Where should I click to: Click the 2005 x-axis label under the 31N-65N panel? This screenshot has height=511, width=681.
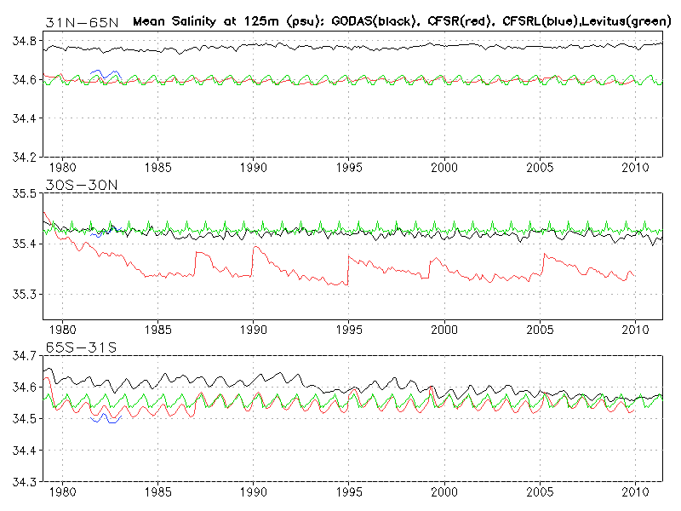tap(540, 168)
